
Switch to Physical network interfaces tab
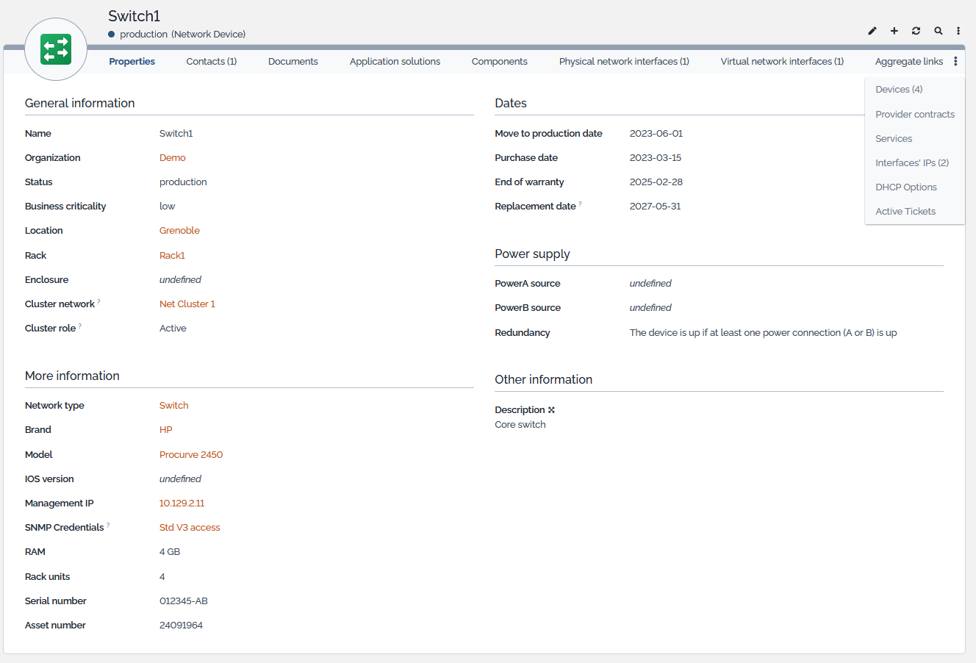click(x=623, y=62)
